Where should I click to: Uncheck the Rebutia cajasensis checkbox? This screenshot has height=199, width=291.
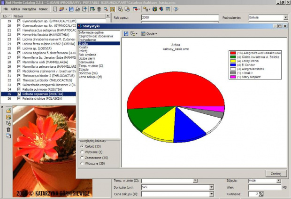pos(19,94)
